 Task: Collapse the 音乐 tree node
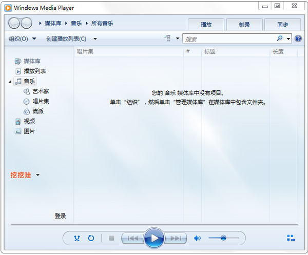coord(10,82)
